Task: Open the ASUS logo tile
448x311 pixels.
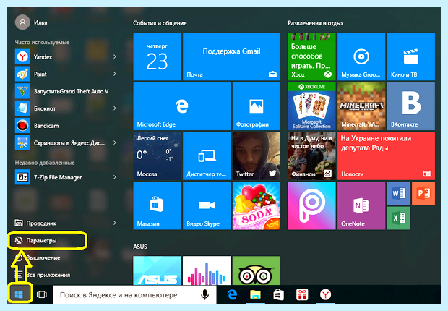Action: pyautogui.click(x=157, y=270)
